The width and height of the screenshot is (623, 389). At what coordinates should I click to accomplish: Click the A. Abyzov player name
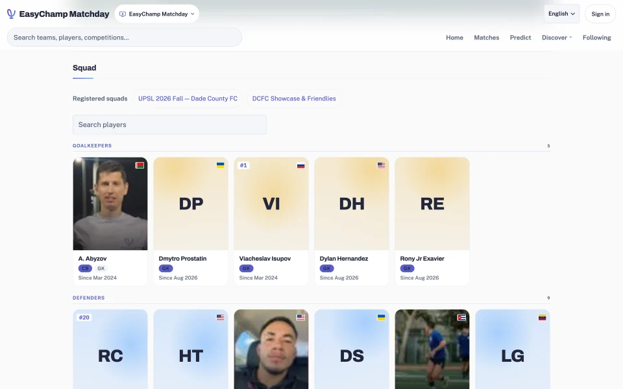[x=92, y=259]
